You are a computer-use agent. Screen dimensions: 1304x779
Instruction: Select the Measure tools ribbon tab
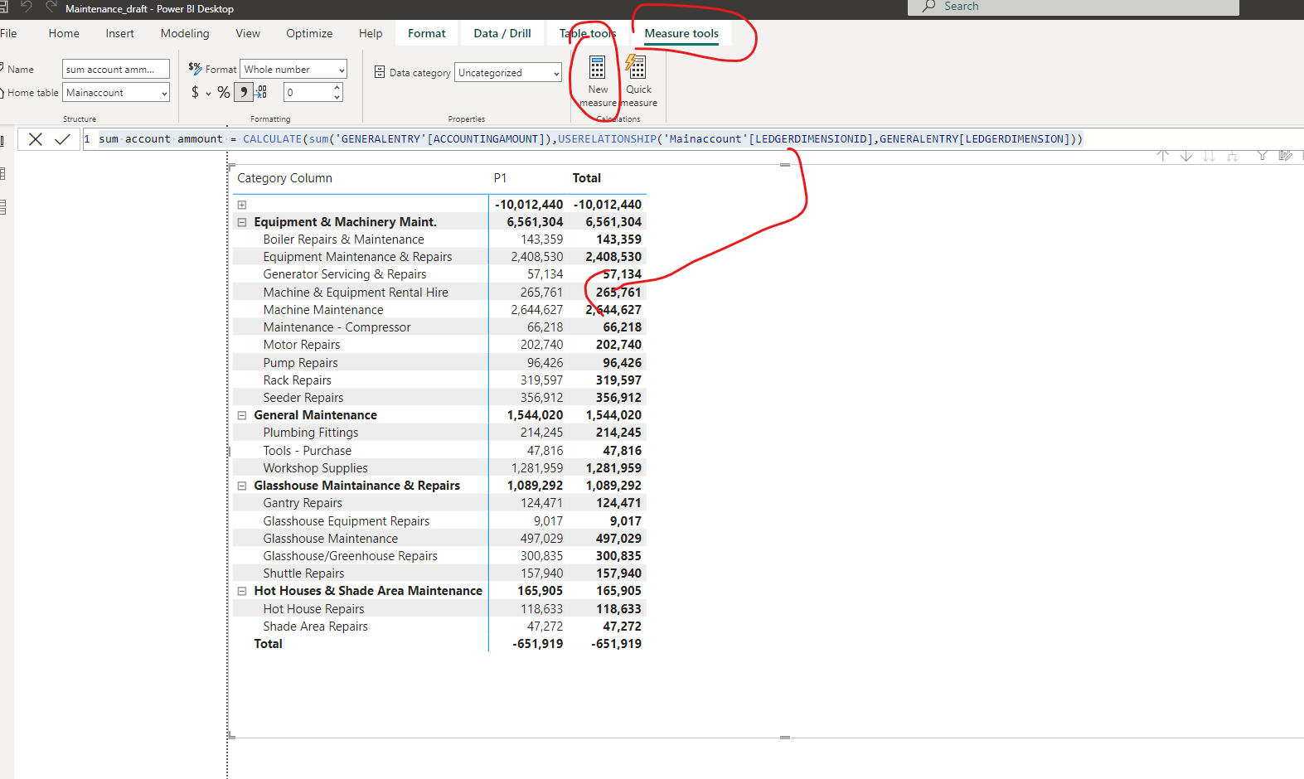point(681,33)
